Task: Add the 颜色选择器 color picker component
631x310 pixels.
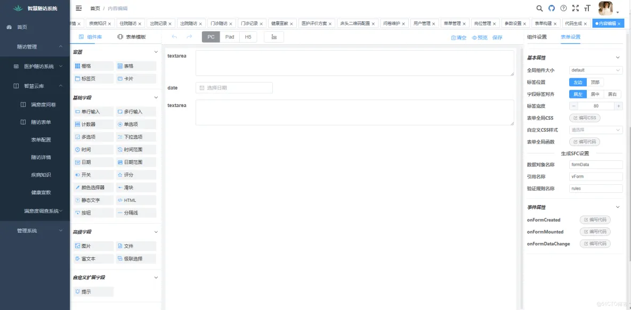Action: pos(93,187)
